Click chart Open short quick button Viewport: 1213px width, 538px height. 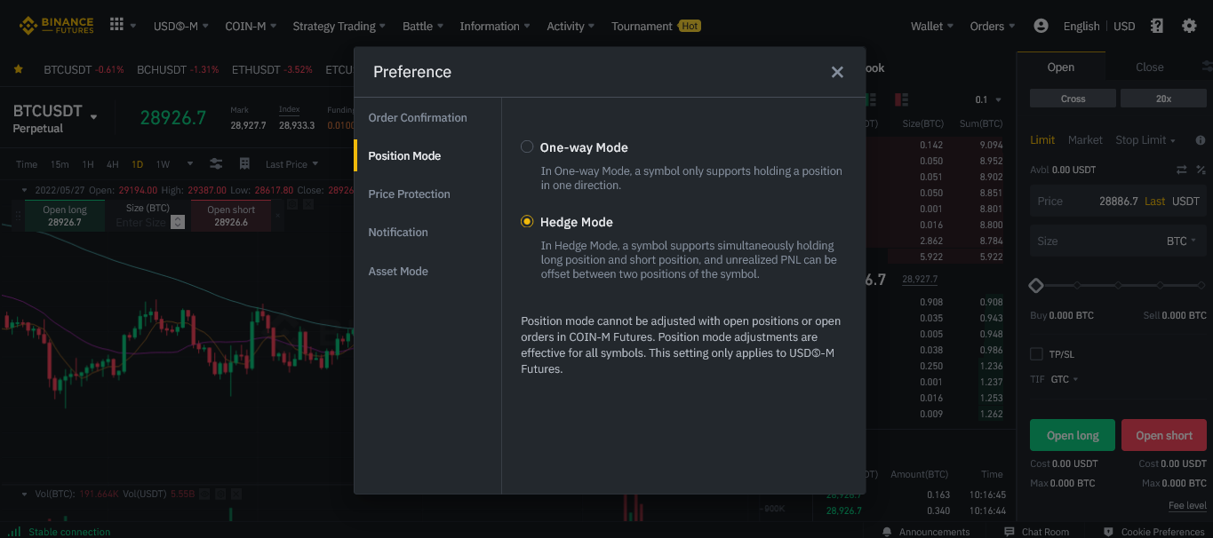[231, 216]
